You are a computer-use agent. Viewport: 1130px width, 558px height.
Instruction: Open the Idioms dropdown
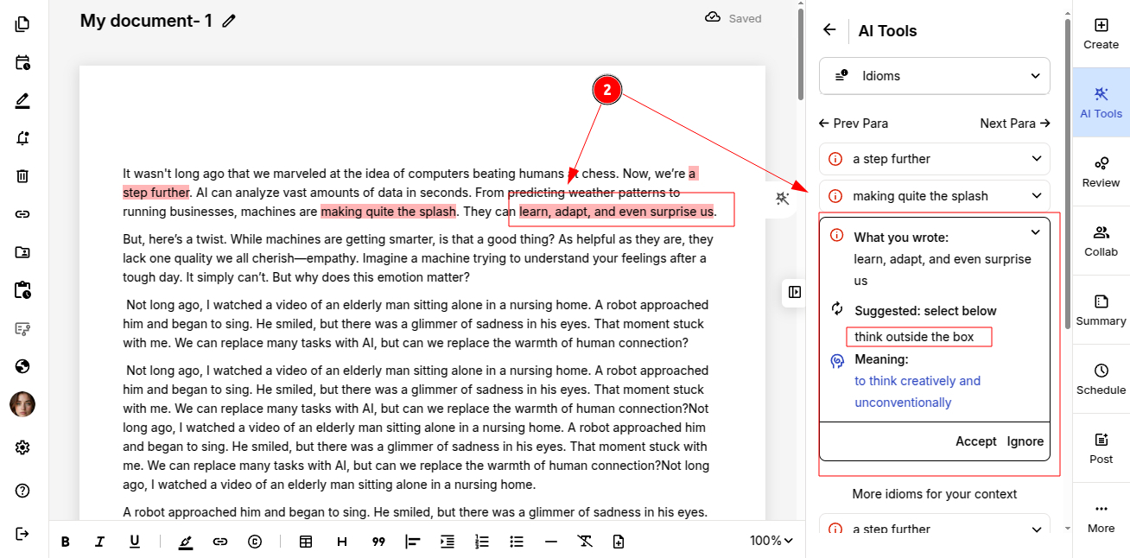[935, 76]
